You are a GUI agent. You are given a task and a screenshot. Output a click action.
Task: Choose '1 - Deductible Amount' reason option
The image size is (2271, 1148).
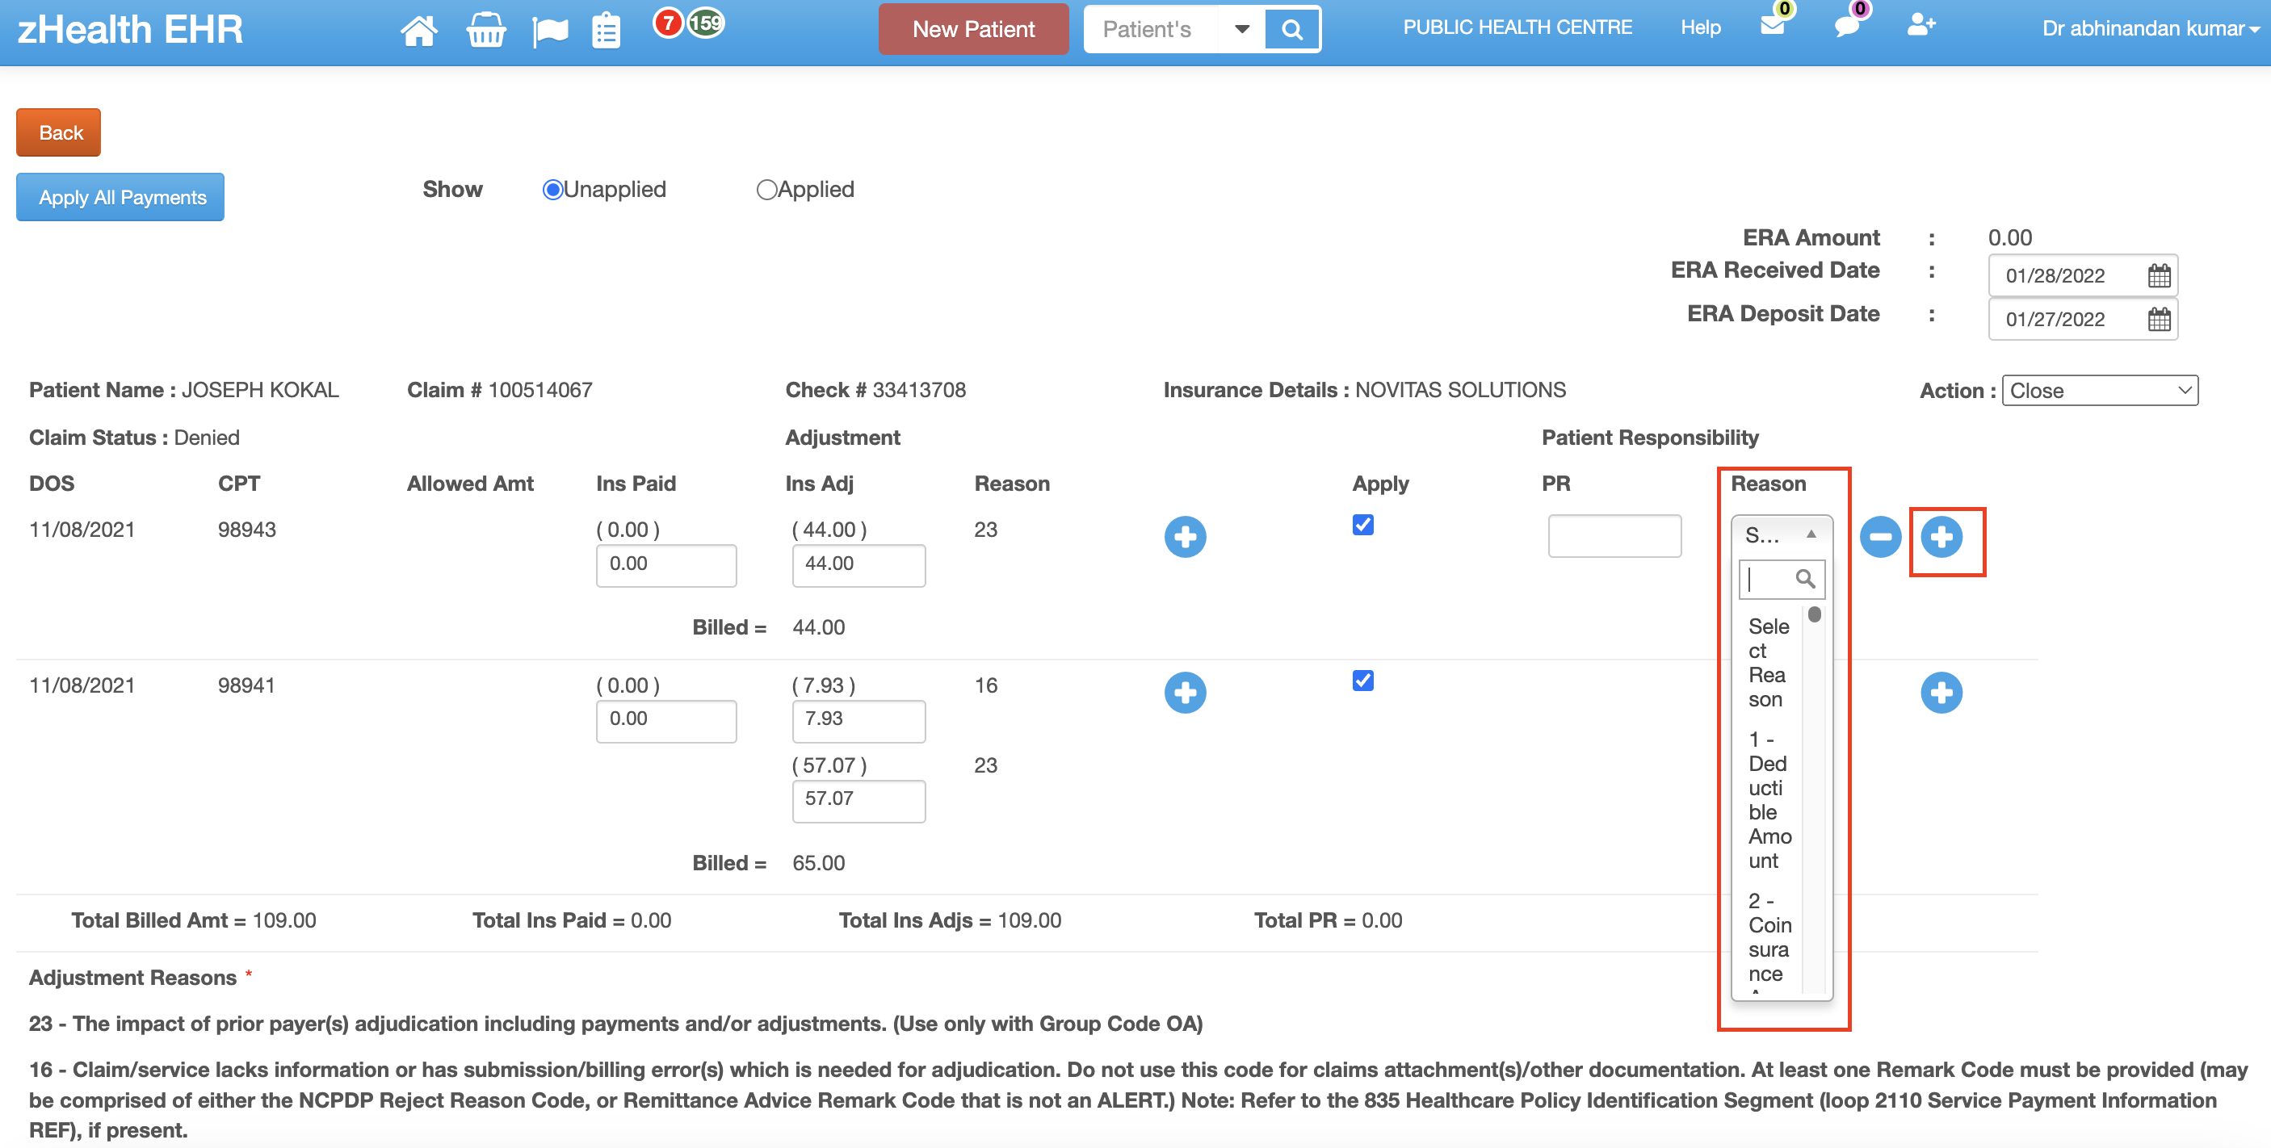point(1770,800)
